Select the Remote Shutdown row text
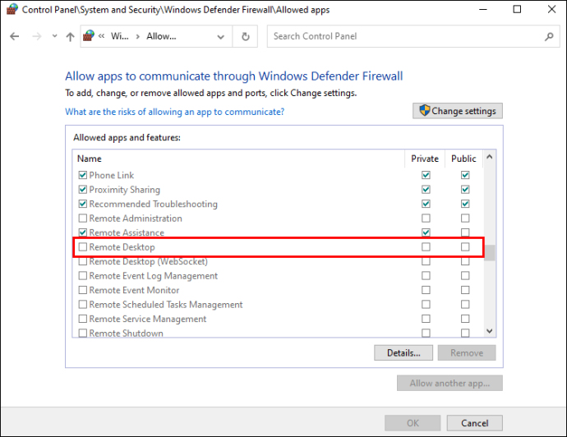Screen dimensions: 567x437 click(x=127, y=333)
